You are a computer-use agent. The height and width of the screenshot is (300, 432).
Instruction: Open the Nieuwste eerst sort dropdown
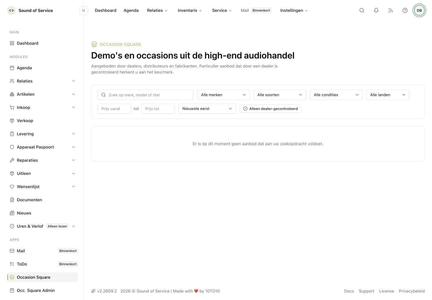[207, 109]
